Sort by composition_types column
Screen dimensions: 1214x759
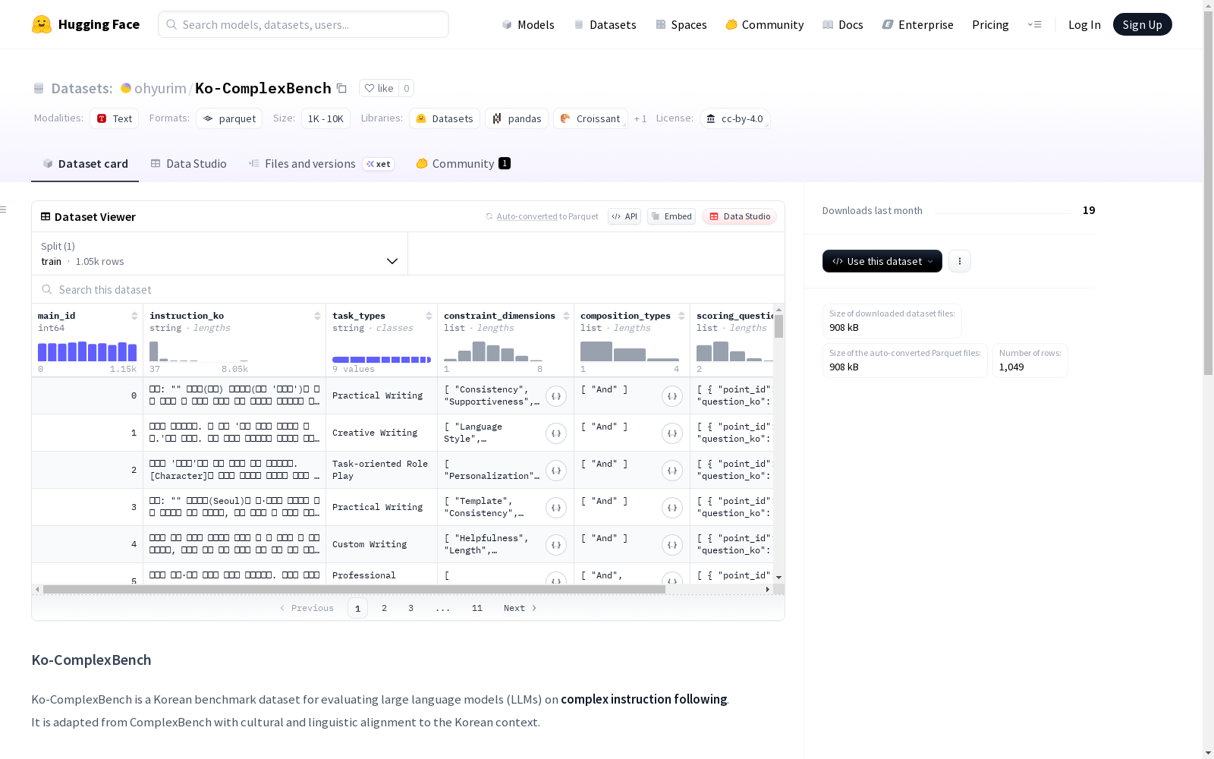coord(681,316)
